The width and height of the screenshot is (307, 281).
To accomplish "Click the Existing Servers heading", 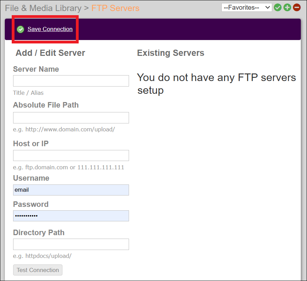I will pyautogui.click(x=170, y=53).
